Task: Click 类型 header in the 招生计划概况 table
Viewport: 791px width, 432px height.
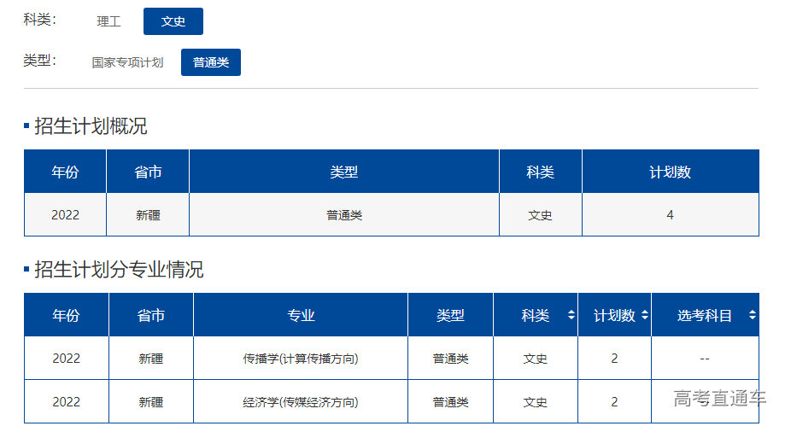Action: coord(344,172)
